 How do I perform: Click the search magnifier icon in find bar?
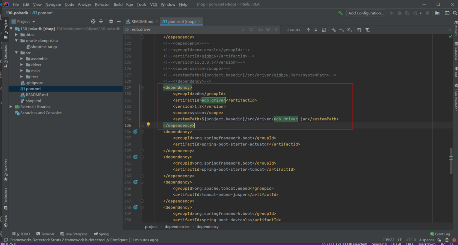(x=128, y=30)
